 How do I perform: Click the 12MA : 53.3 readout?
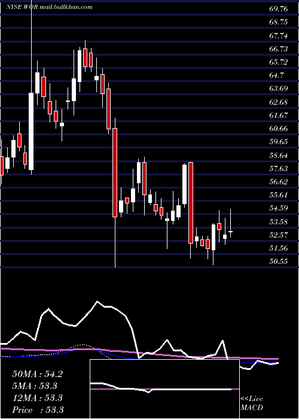(x=37, y=398)
